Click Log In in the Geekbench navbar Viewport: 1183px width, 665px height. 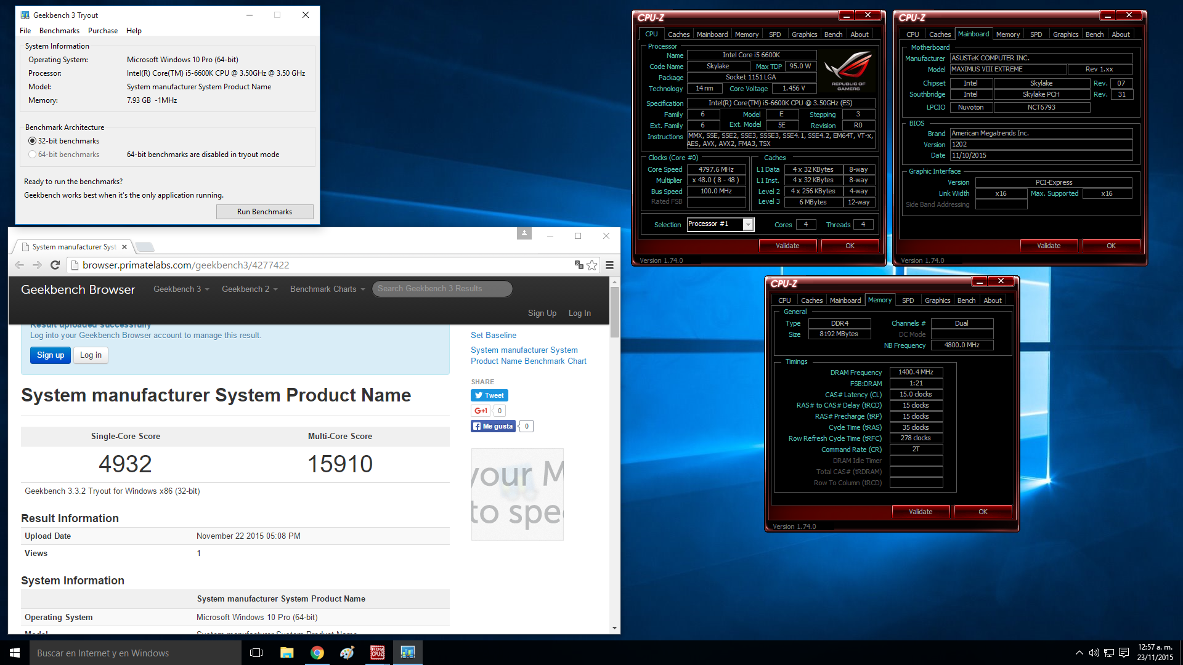(580, 313)
